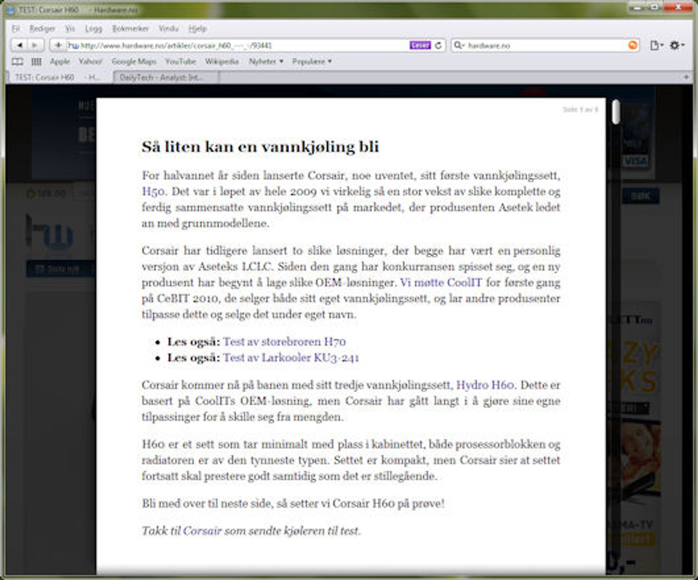Image resolution: width=698 pixels, height=580 pixels.
Task: Open the Wikipedia bookmark
Action: coord(222,61)
